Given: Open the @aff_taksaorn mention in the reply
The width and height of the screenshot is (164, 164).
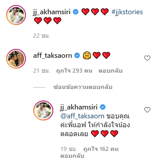Looking at the screenshot, I should pyautogui.click(x=82, y=116).
